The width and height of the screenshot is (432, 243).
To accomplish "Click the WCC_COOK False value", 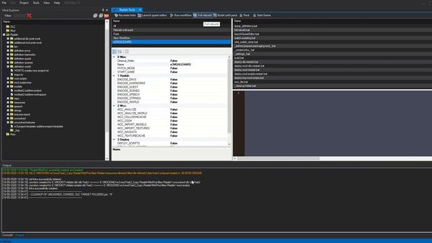I will pyautogui.click(x=174, y=121).
